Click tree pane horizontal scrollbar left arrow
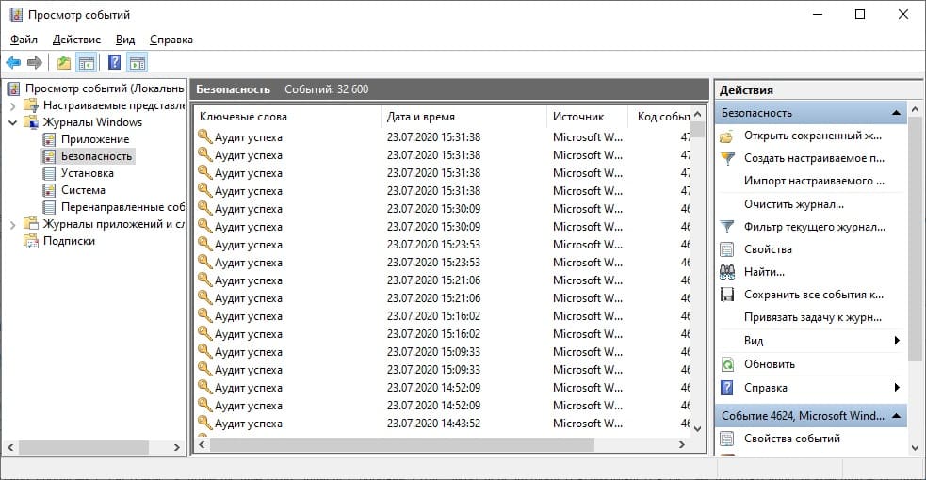The image size is (926, 480). pyautogui.click(x=10, y=448)
